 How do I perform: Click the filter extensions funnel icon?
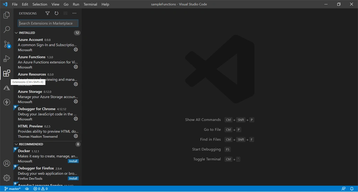click(48, 13)
